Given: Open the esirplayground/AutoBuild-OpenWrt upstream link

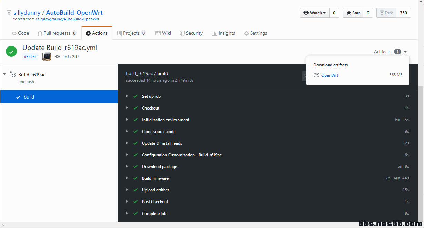Looking at the screenshot, I should [x=68, y=19].
